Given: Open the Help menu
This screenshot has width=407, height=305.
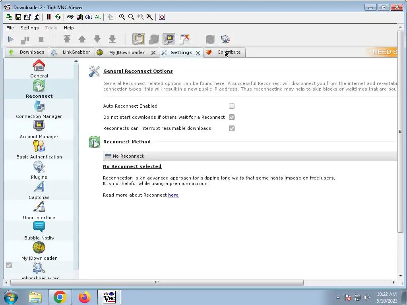Looking at the screenshot, I should tap(69, 28).
